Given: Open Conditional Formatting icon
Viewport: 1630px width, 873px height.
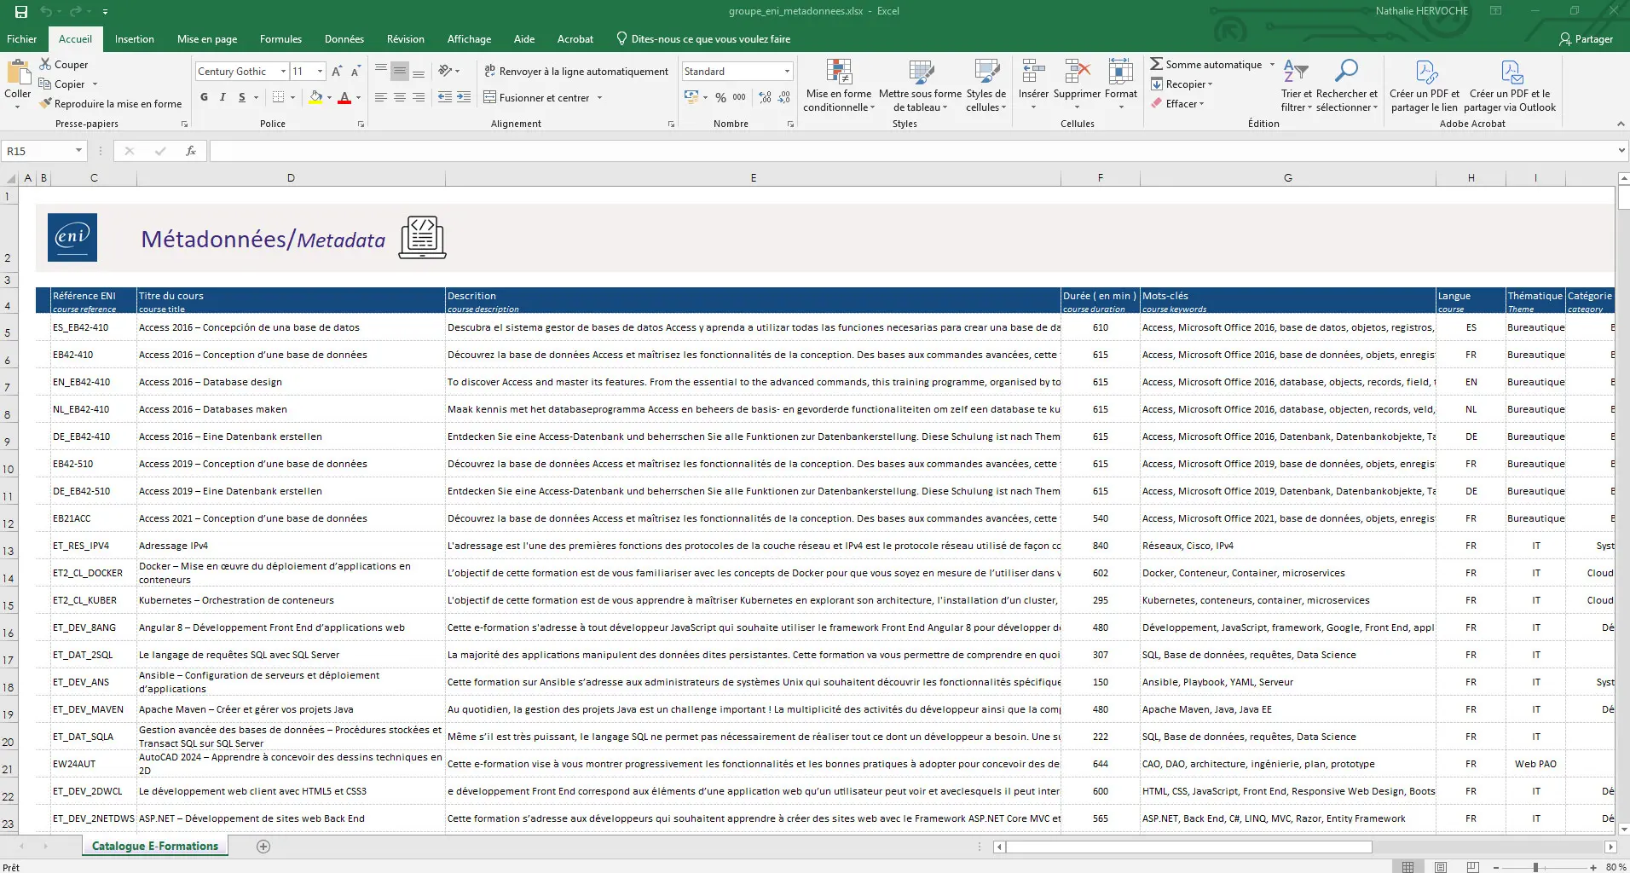Looking at the screenshot, I should tap(838, 72).
